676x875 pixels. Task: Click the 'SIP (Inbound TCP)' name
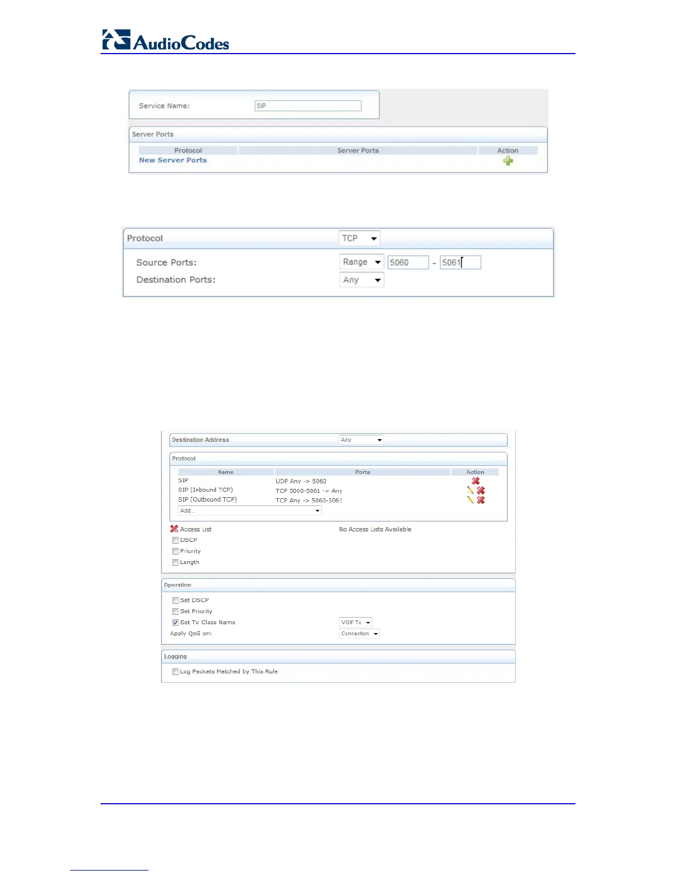point(205,490)
